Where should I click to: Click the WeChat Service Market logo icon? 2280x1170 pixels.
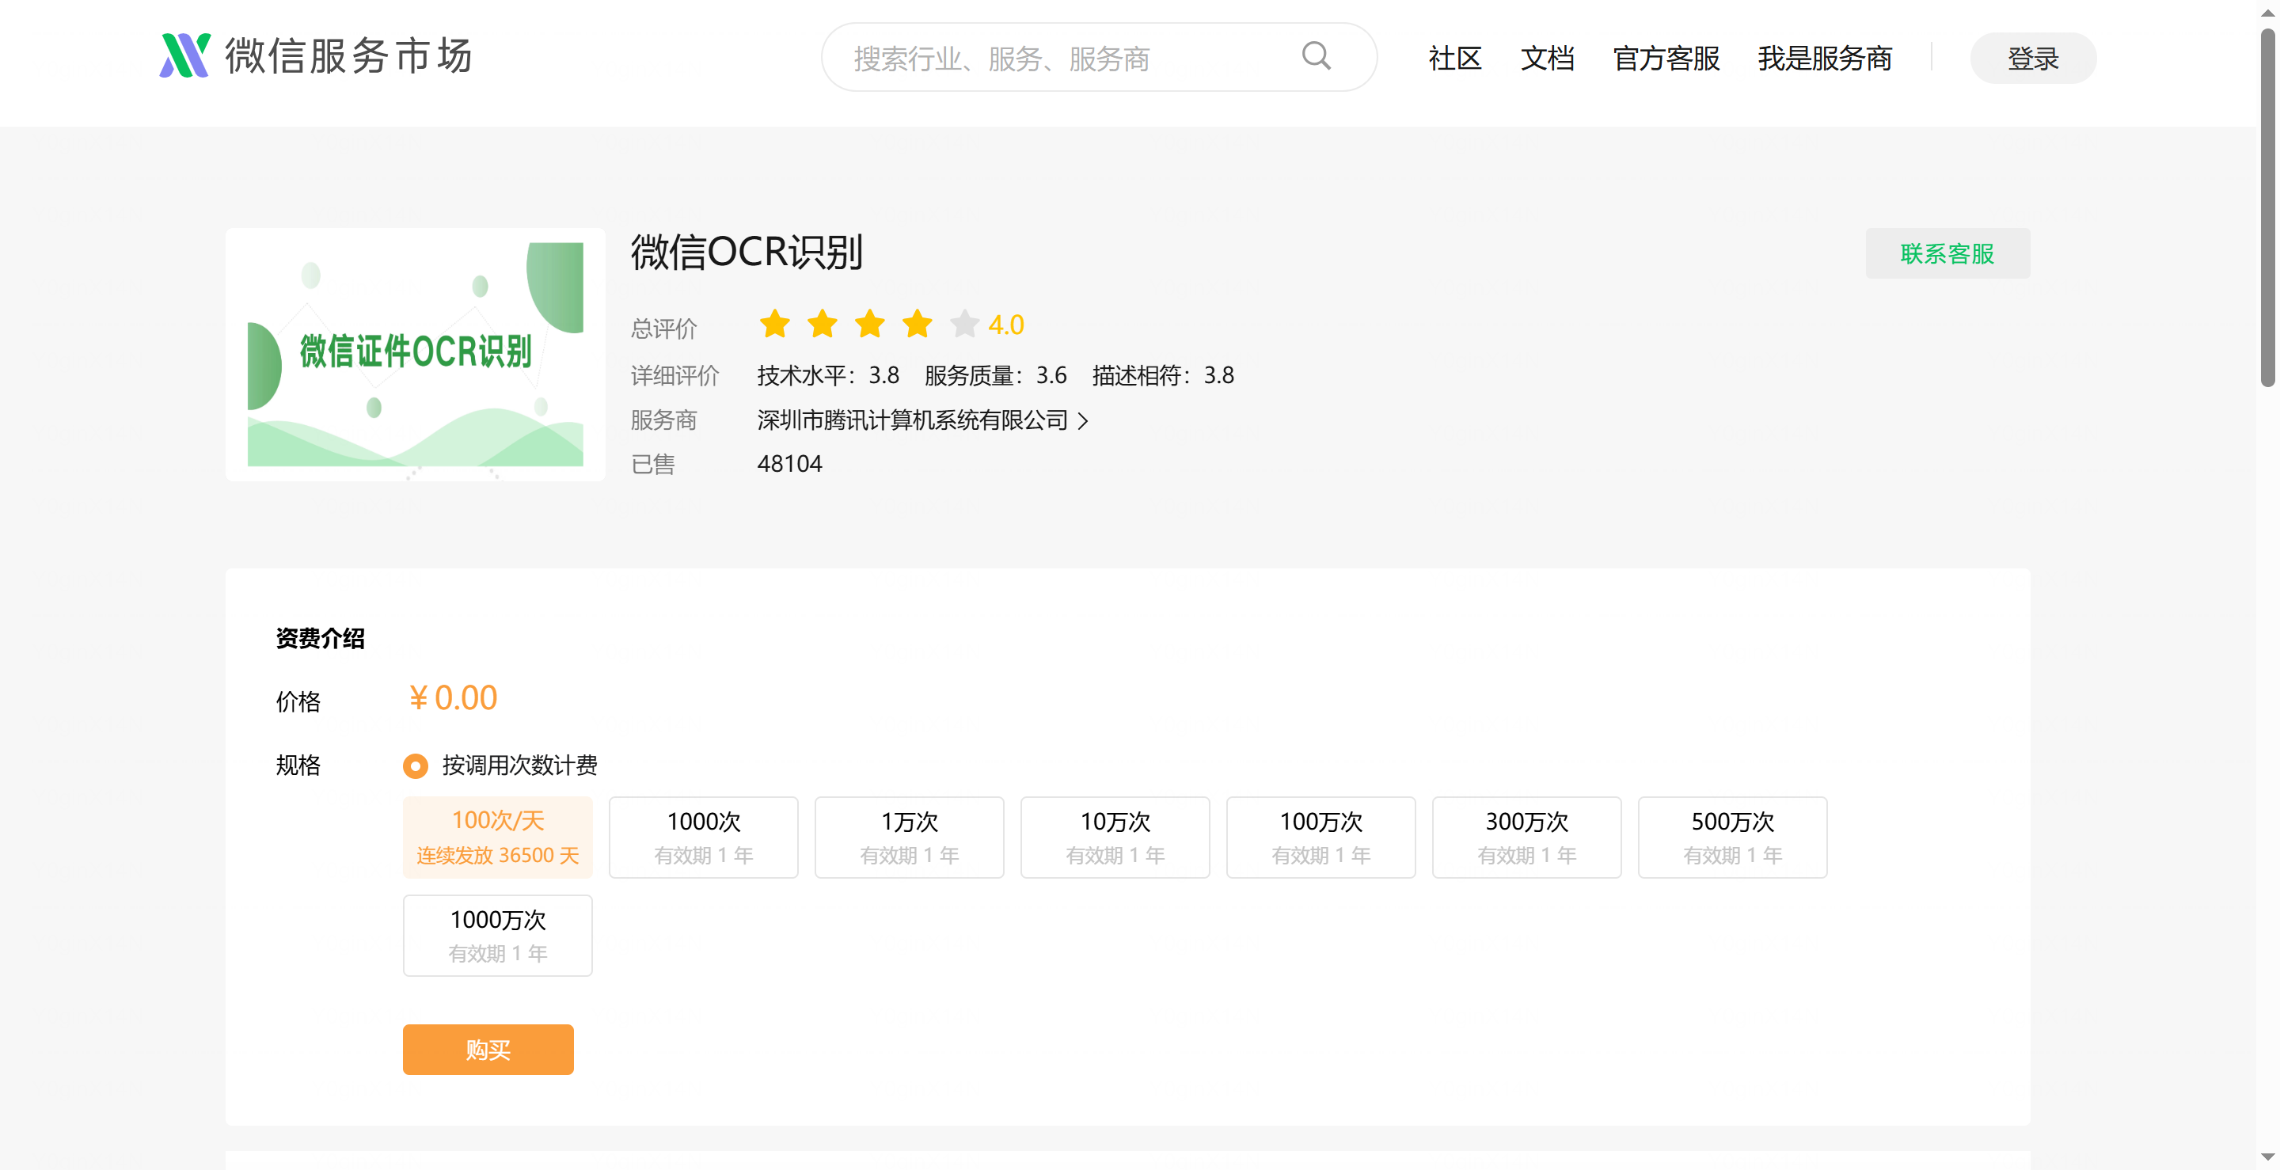(x=184, y=55)
